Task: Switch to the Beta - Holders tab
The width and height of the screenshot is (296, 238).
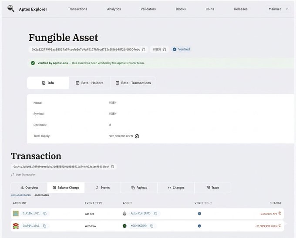Action: [90, 83]
